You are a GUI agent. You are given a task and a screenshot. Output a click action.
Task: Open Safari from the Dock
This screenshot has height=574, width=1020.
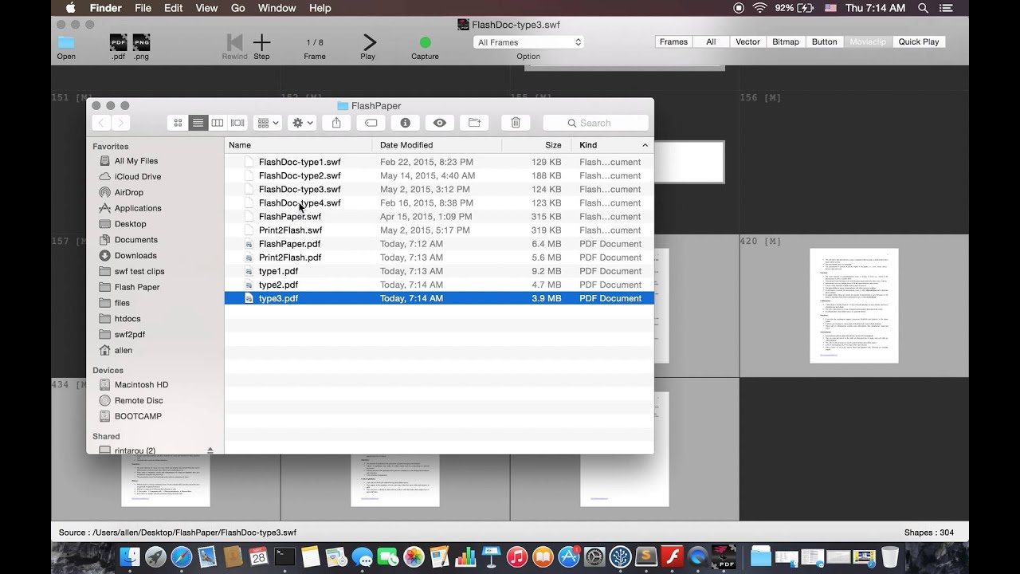point(181,556)
